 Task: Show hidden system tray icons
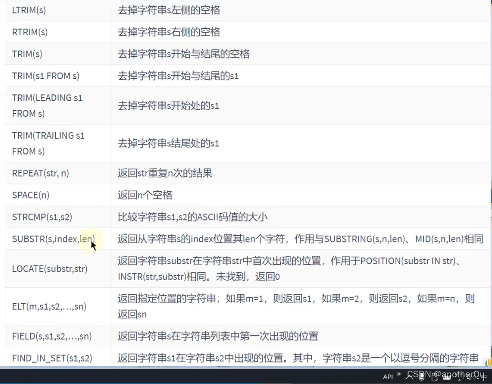pos(410,376)
